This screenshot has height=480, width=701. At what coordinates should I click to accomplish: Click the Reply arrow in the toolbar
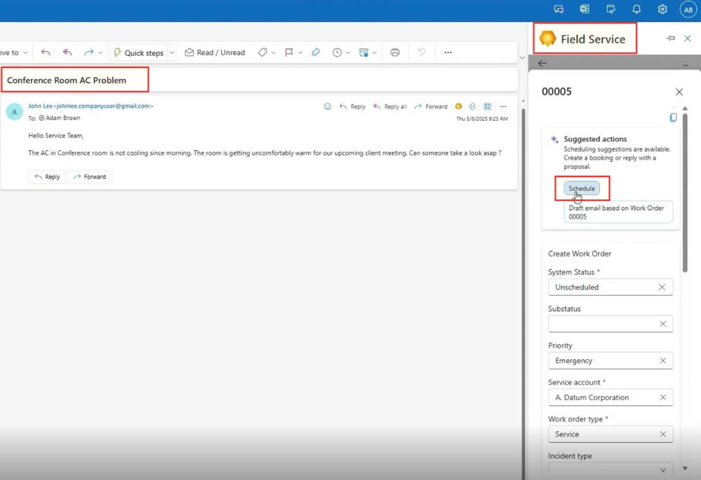pyautogui.click(x=46, y=52)
